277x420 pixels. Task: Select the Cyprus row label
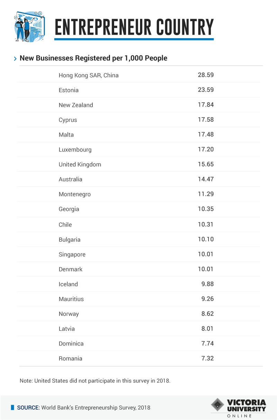point(68,120)
